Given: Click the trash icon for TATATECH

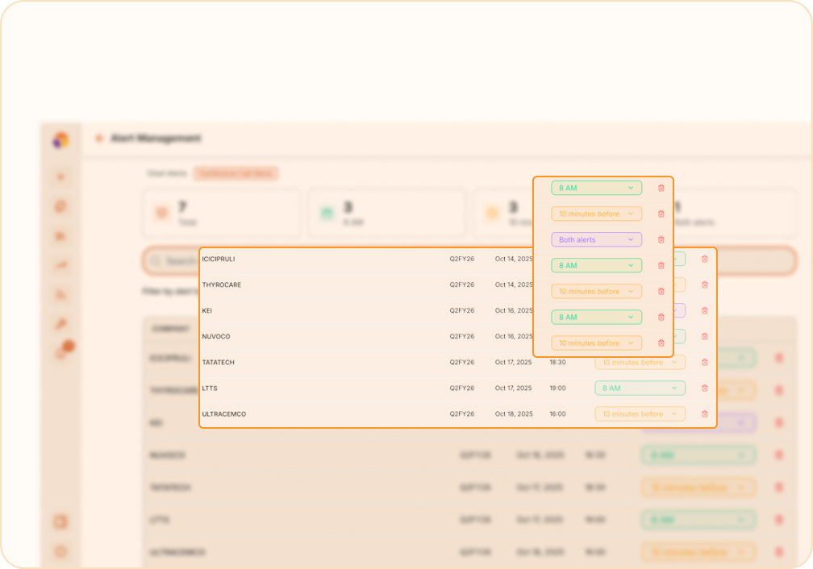Looking at the screenshot, I should click(704, 362).
